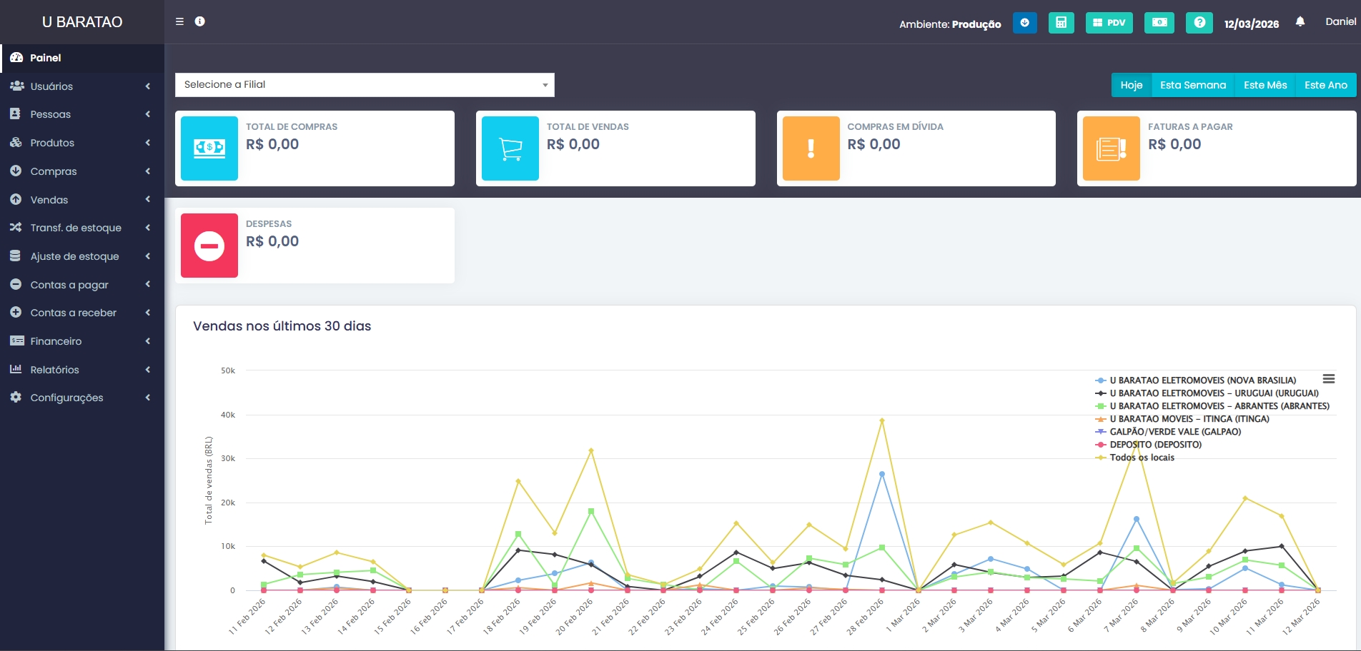Image resolution: width=1361 pixels, height=651 pixels.
Task: Click the 28 Feb 2026 yellow peak data point
Action: [882, 420]
